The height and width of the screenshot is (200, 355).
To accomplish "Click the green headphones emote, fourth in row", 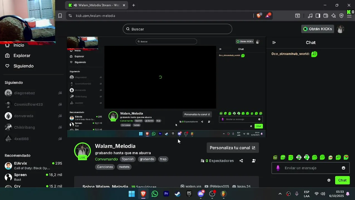I will 299,157.
